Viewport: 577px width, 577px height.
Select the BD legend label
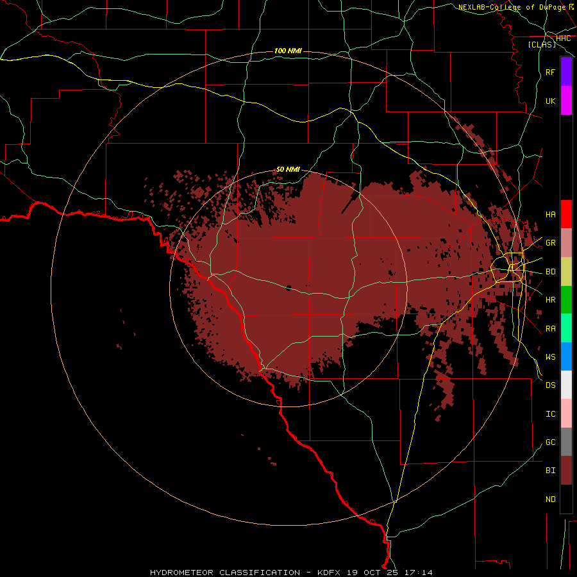pyautogui.click(x=550, y=272)
